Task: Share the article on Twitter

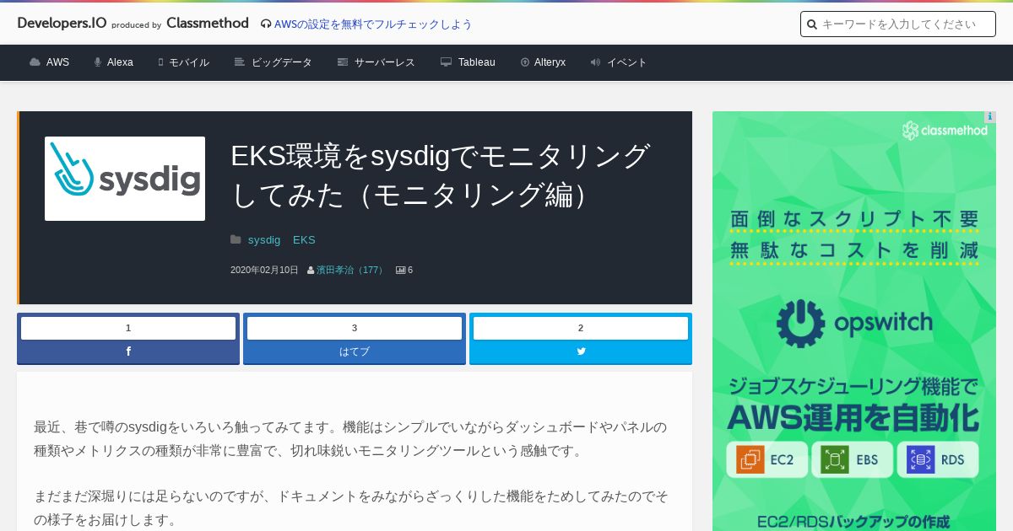Action: pos(581,351)
